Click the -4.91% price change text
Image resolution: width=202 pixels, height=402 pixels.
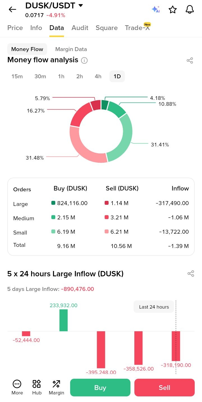click(56, 15)
